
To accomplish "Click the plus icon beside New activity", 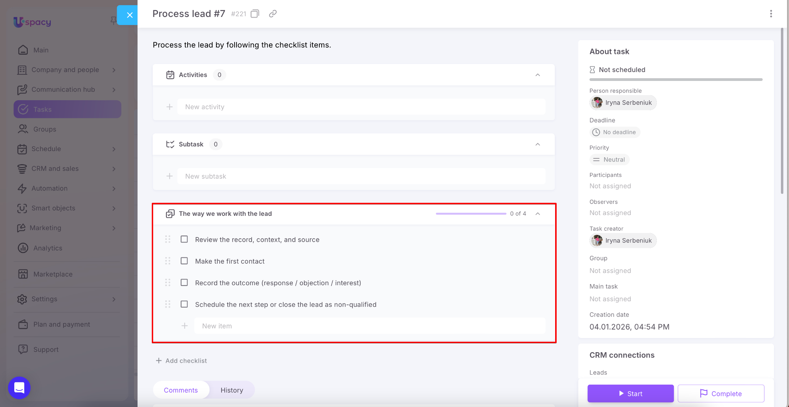I will pos(170,107).
